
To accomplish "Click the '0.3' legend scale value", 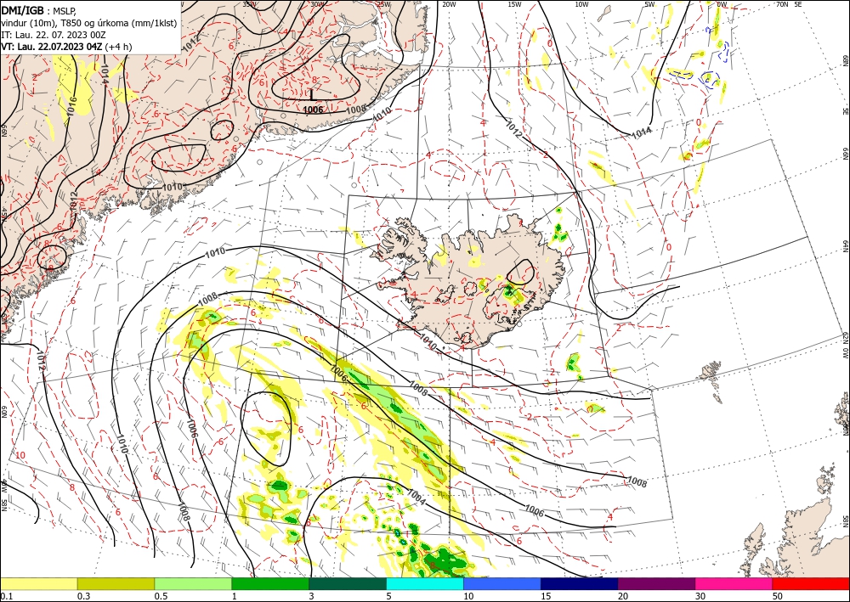I will [x=83, y=596].
